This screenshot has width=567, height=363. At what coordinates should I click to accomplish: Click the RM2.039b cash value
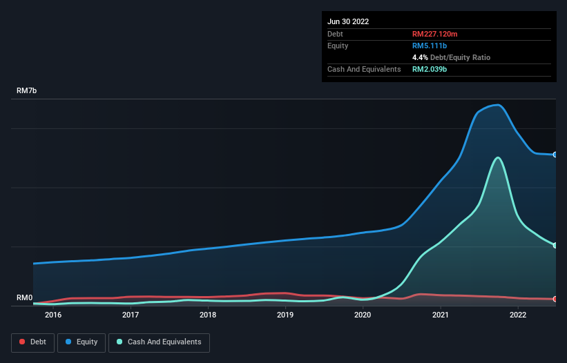[x=430, y=69]
